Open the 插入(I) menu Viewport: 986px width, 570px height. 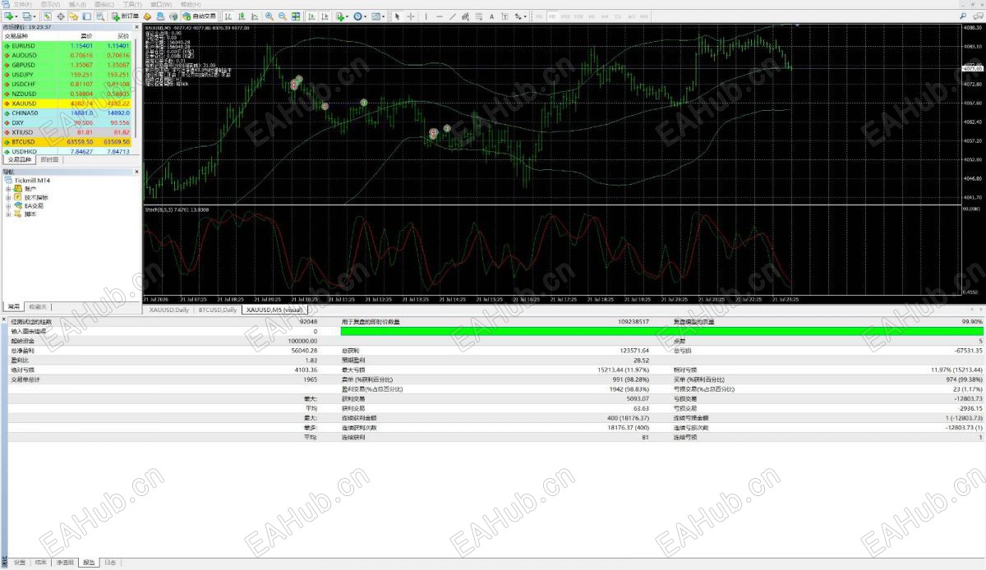pos(77,5)
